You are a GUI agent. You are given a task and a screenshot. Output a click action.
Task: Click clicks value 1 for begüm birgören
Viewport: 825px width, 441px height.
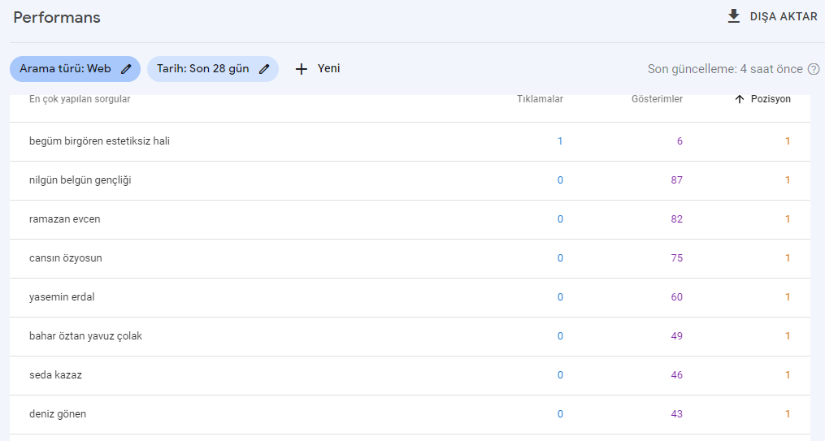point(560,141)
